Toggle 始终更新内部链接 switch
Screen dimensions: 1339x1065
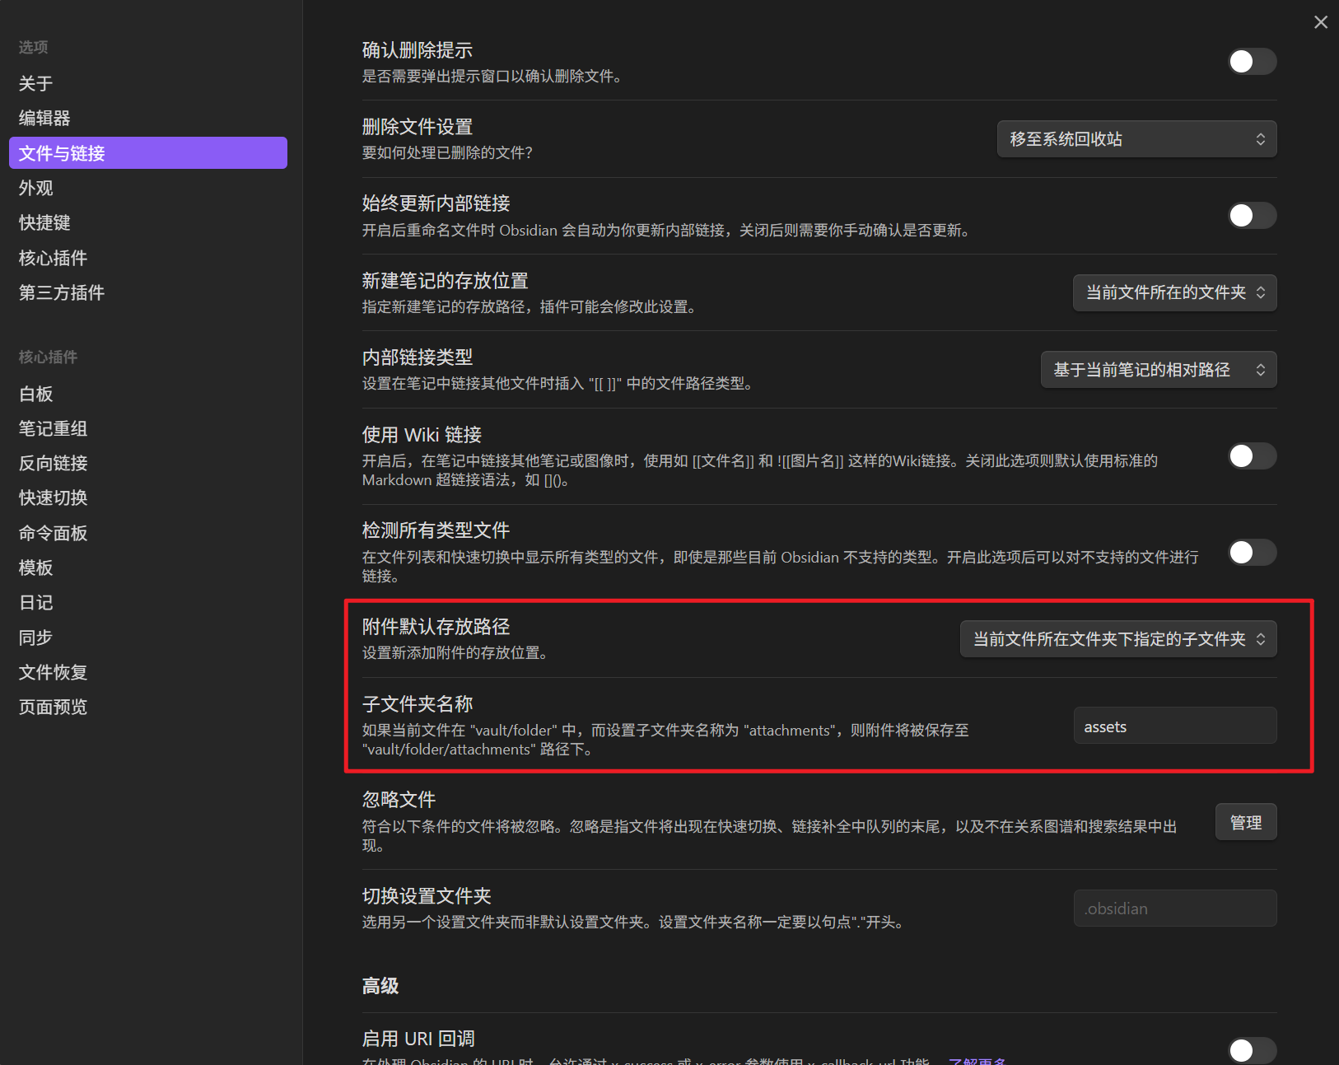click(x=1253, y=216)
